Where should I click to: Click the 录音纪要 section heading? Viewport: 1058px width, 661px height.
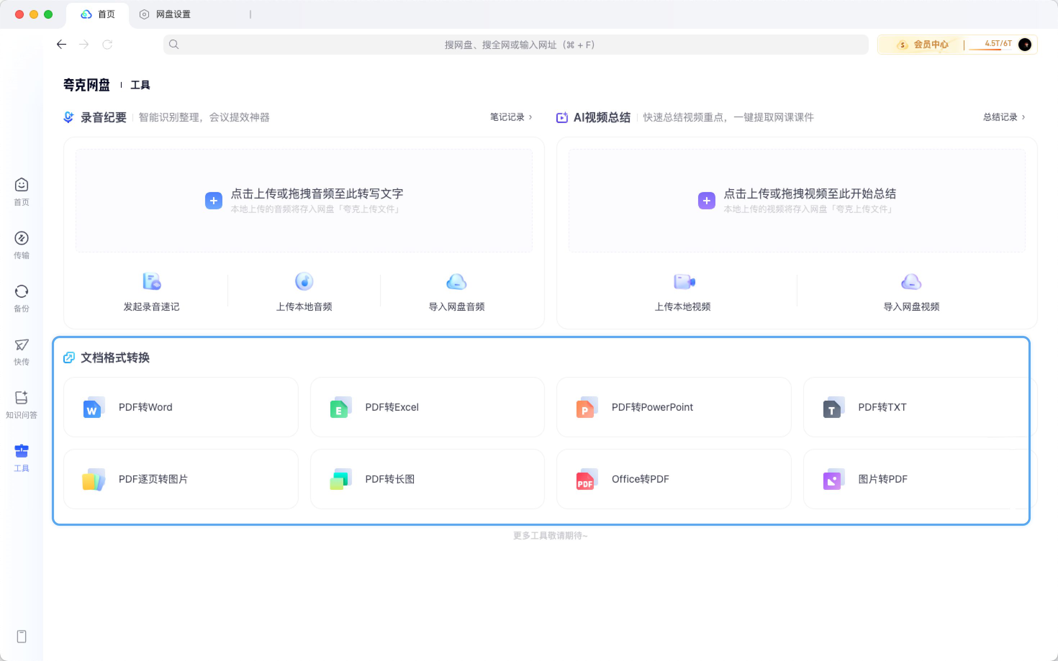[103, 117]
